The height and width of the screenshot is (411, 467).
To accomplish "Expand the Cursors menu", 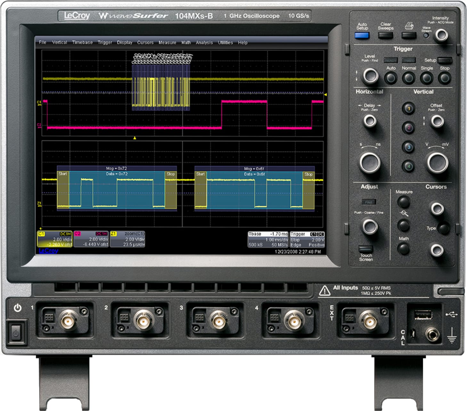I will pyautogui.click(x=145, y=42).
